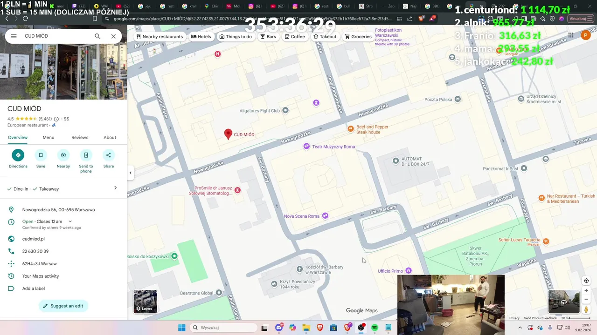Select the Groceries filter chip

click(358, 37)
